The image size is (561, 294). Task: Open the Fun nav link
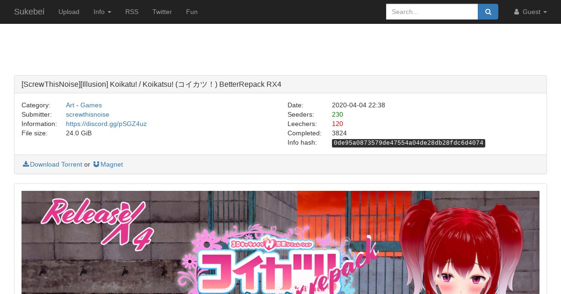[192, 12]
